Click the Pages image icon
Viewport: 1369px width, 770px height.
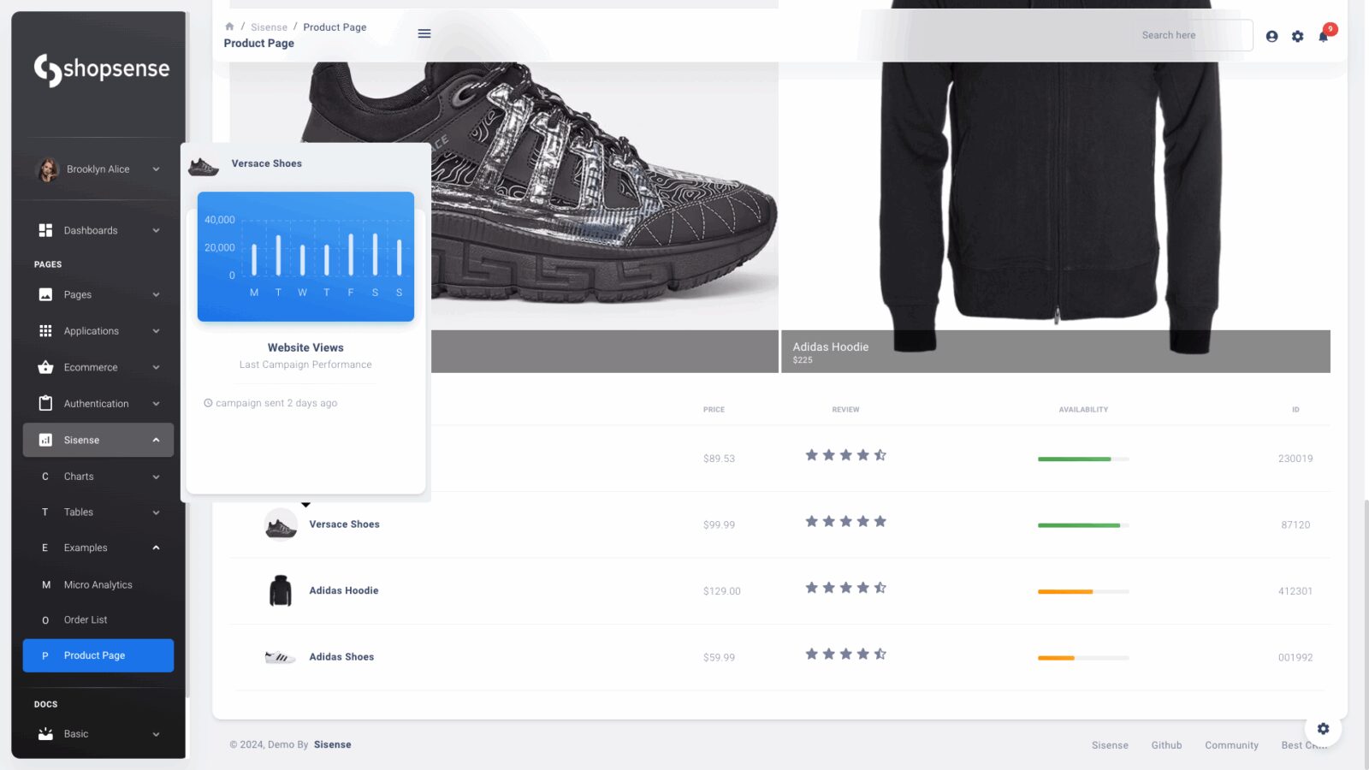(45, 294)
